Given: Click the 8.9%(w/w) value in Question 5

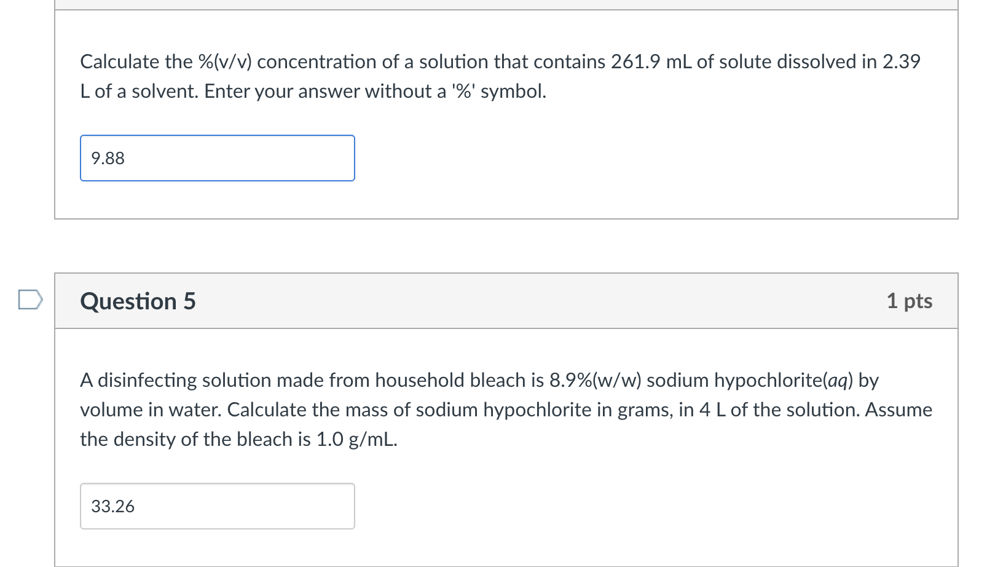Looking at the screenshot, I should point(595,380).
